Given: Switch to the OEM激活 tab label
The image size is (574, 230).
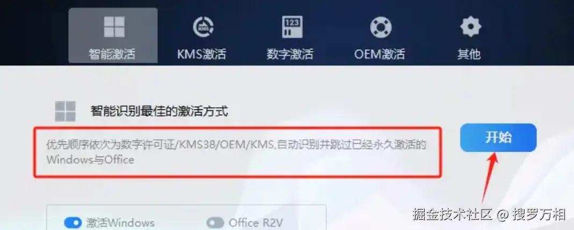Looking at the screenshot, I should point(380,54).
